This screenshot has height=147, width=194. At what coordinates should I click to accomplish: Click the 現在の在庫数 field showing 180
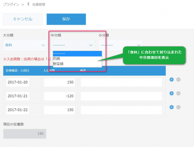(x=25, y=134)
